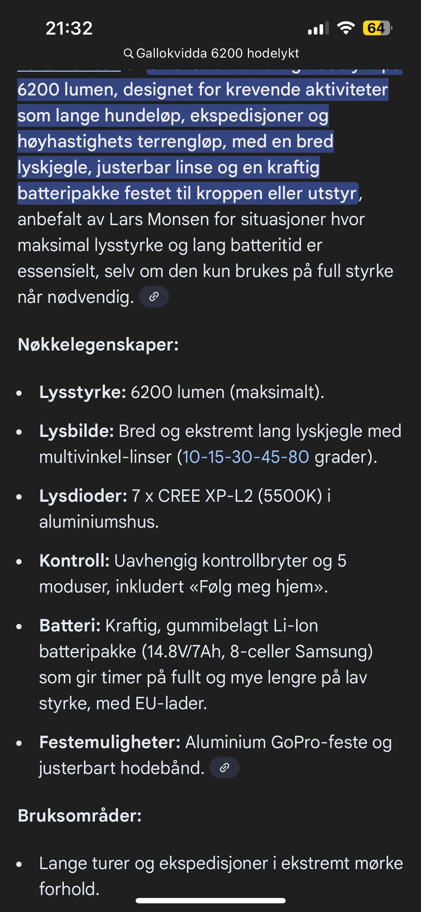Tap the 'Festemuligheter:' bullet item
The image size is (421, 912).
[215, 755]
